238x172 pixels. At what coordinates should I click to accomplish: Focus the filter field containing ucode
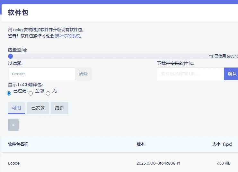tap(42, 74)
